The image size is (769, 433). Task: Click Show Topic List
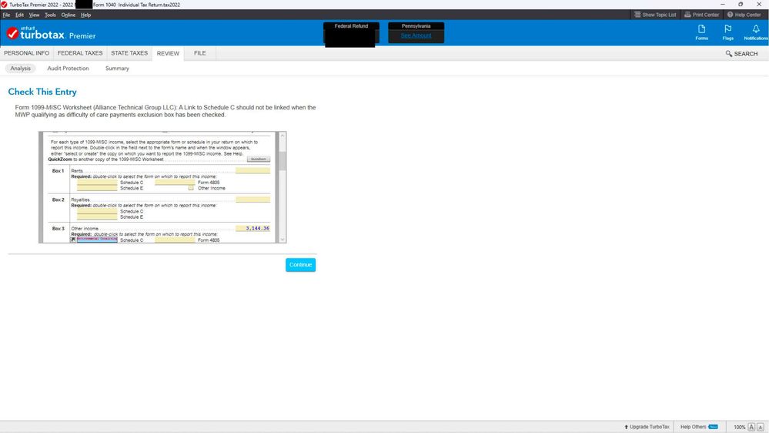tap(655, 15)
